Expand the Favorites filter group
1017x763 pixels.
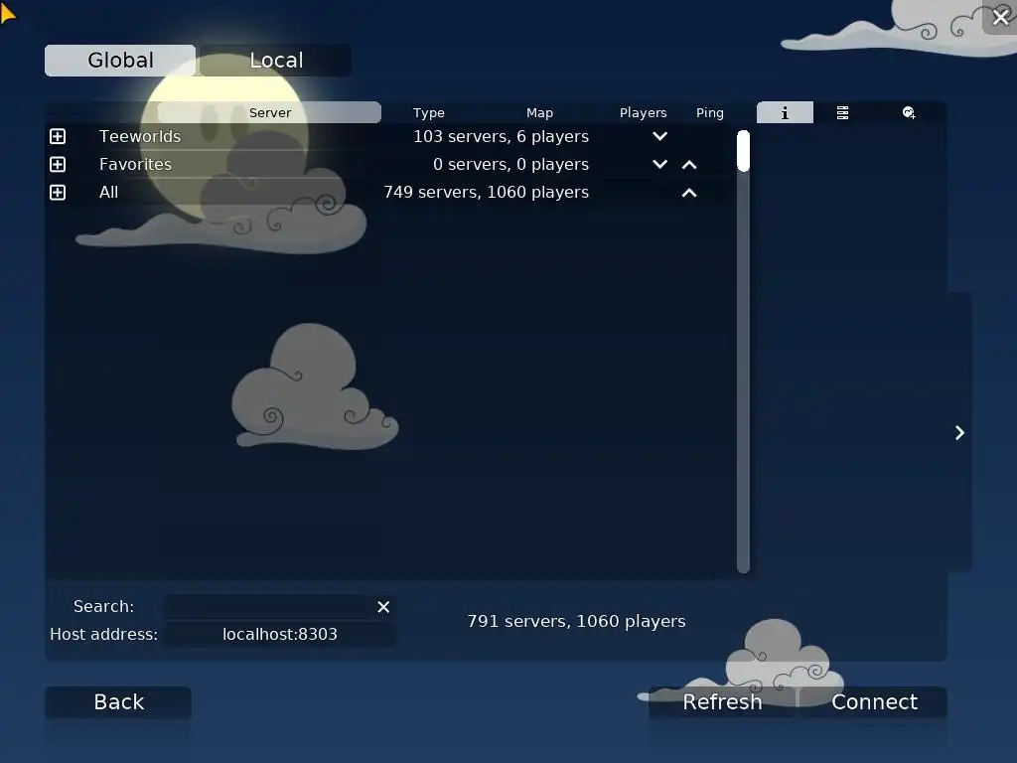(x=58, y=164)
